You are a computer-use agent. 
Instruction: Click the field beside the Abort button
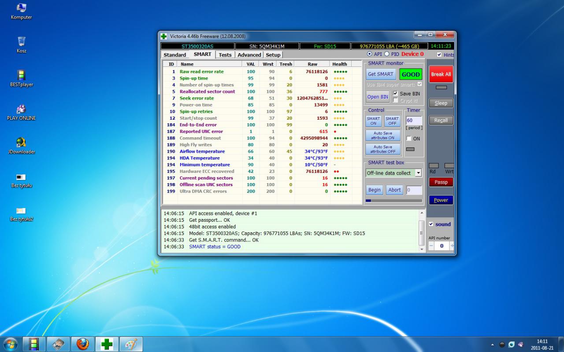(x=414, y=190)
